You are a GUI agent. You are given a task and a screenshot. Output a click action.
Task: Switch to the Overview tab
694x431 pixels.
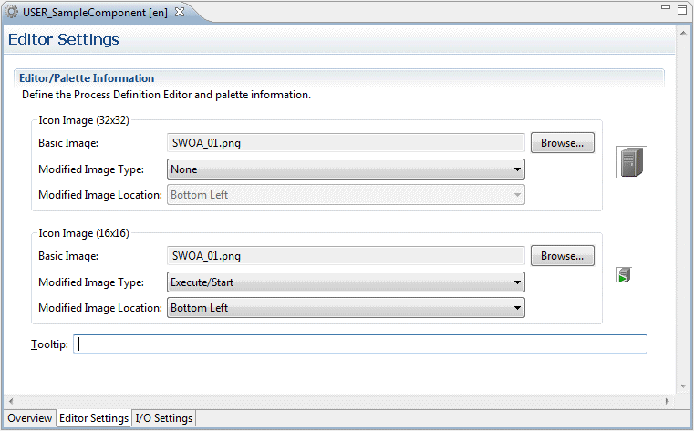(30, 418)
